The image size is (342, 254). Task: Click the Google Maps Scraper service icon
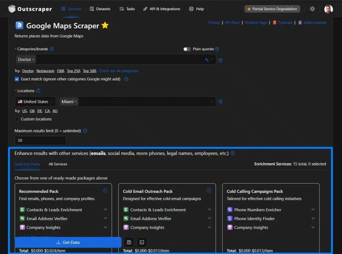point(19,25)
